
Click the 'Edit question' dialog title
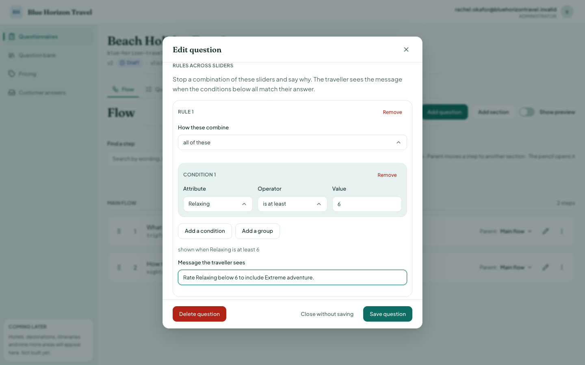click(197, 49)
